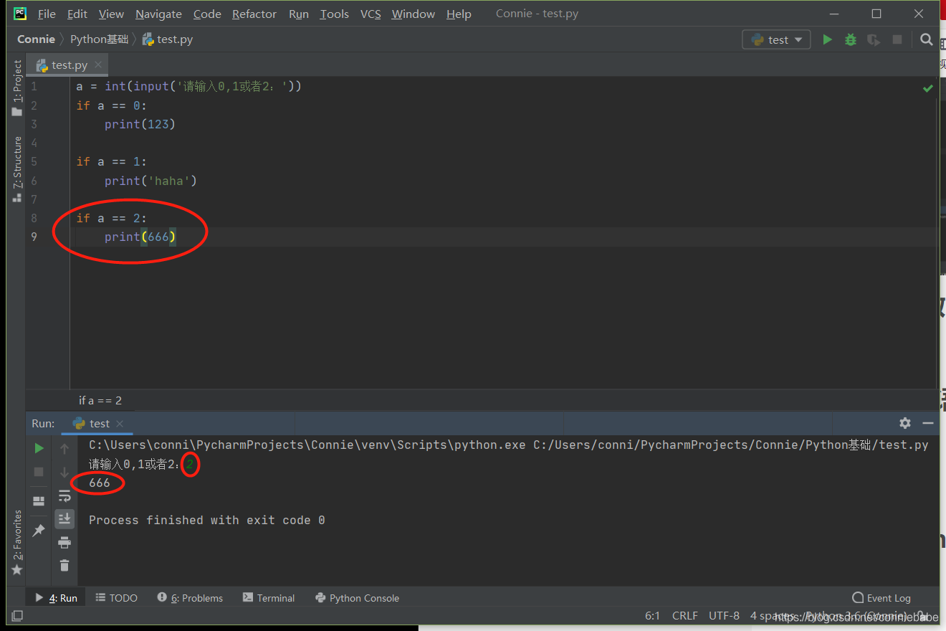Run the test configuration with green play icon
946x631 pixels.
pos(827,40)
